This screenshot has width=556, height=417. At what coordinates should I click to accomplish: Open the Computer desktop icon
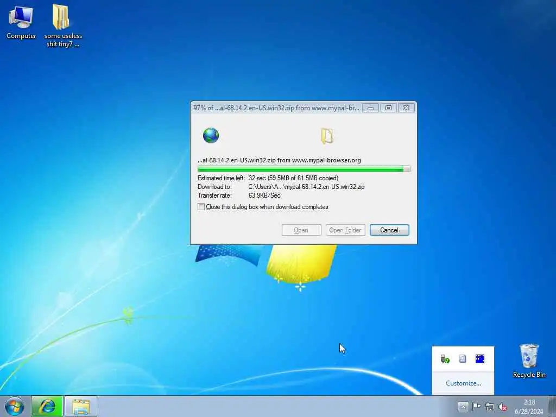(x=21, y=22)
